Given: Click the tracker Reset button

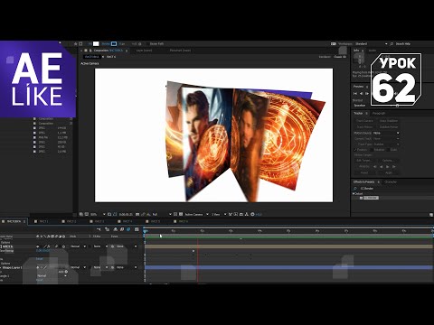Looking at the screenshot, I should 364,172.
